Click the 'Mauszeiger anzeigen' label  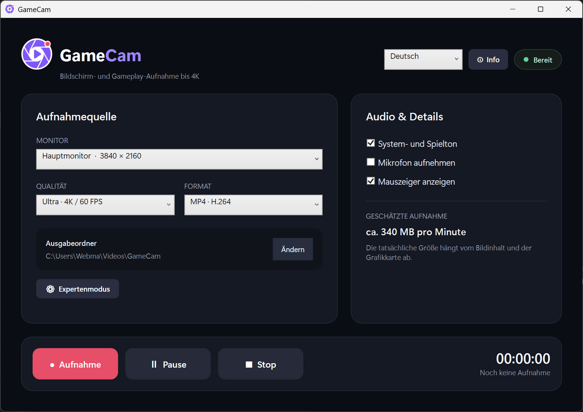tap(417, 182)
